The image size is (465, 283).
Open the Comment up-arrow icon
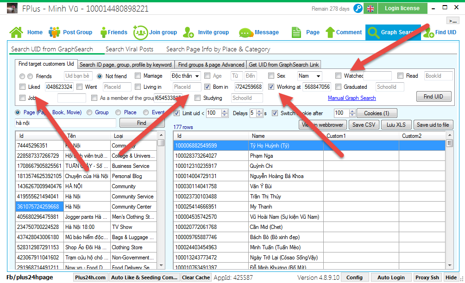tap(330, 32)
